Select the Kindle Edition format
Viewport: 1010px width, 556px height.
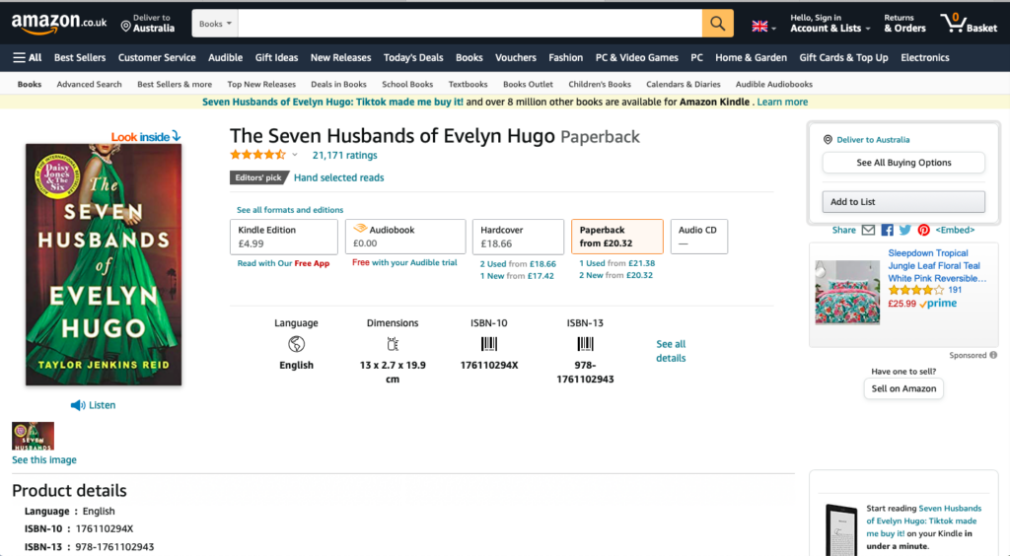point(283,237)
